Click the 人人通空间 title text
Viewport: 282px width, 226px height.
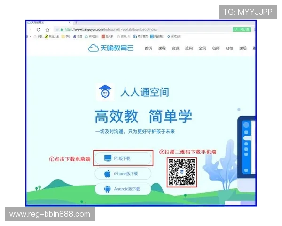coord(145,92)
